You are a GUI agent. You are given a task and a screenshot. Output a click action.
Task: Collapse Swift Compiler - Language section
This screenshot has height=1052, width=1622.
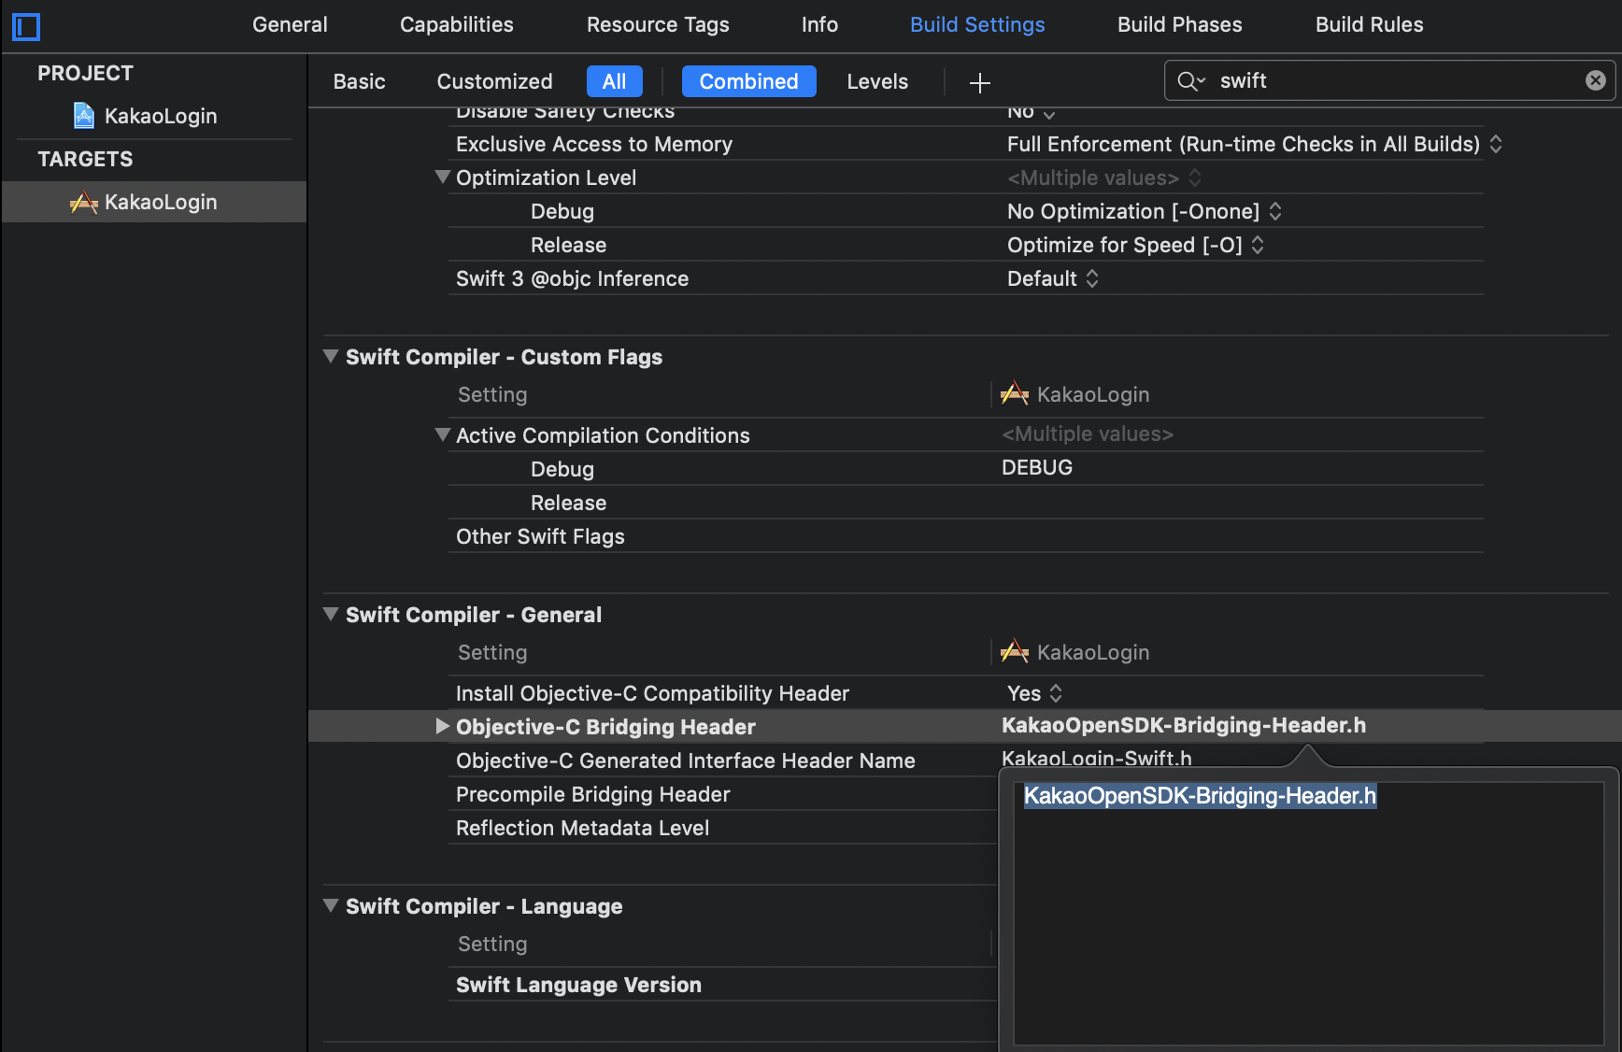click(331, 905)
